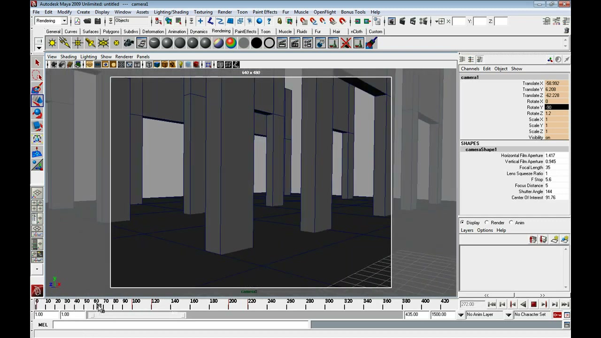This screenshot has width=601, height=338.
Task: Click the select camera icon in viewport toolbar
Action: point(54,65)
